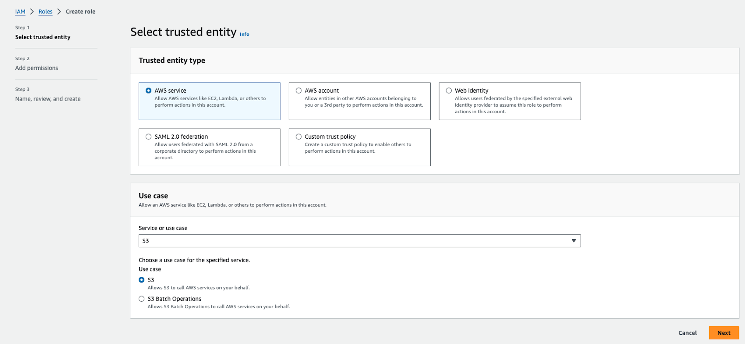
Task: Choose the S3 use case radio
Action: (142, 280)
